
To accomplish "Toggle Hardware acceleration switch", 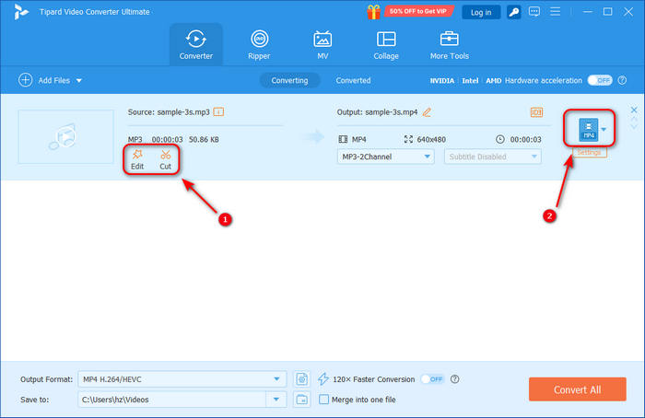I will pos(600,80).
